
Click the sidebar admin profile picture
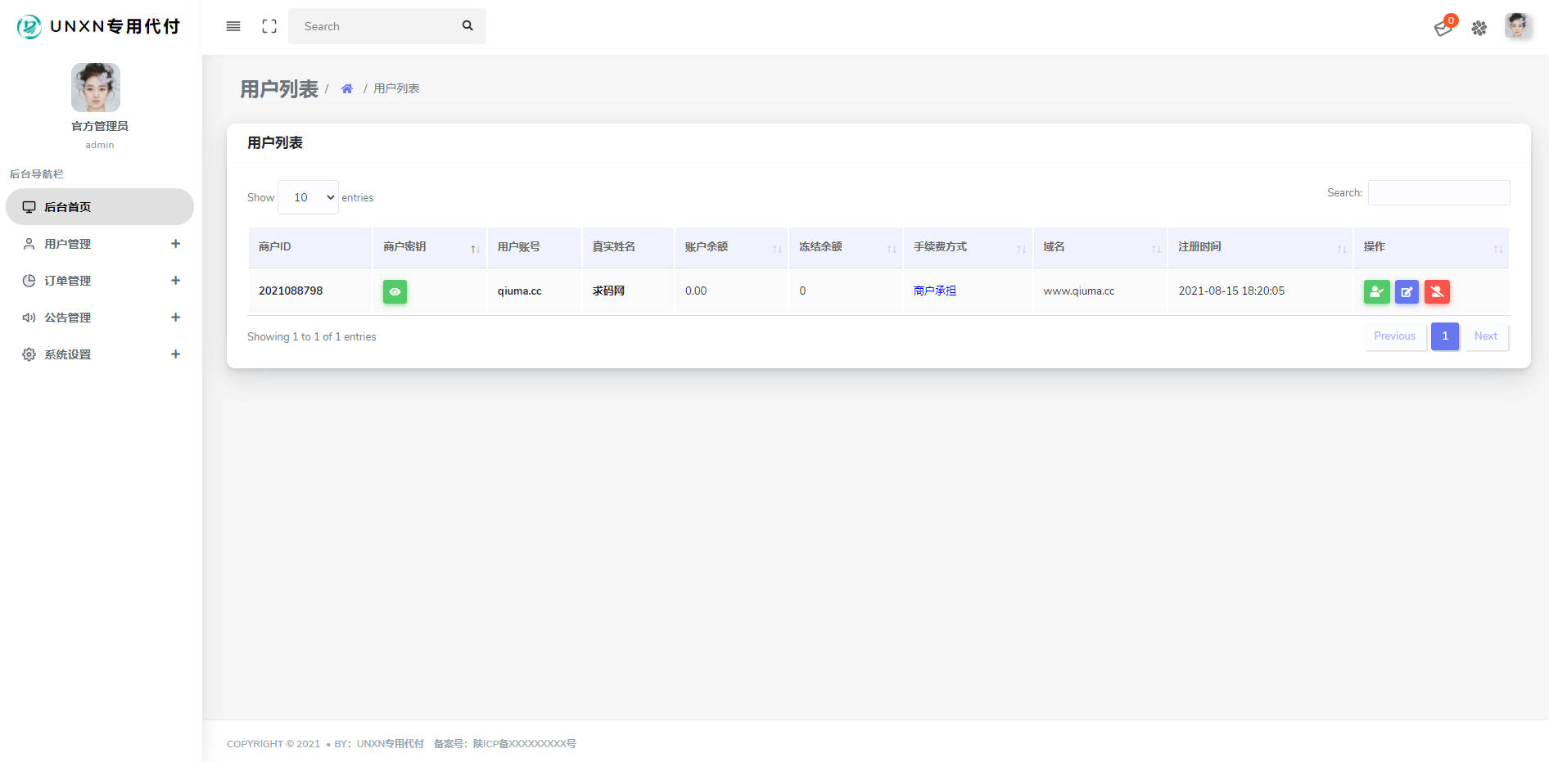click(96, 88)
